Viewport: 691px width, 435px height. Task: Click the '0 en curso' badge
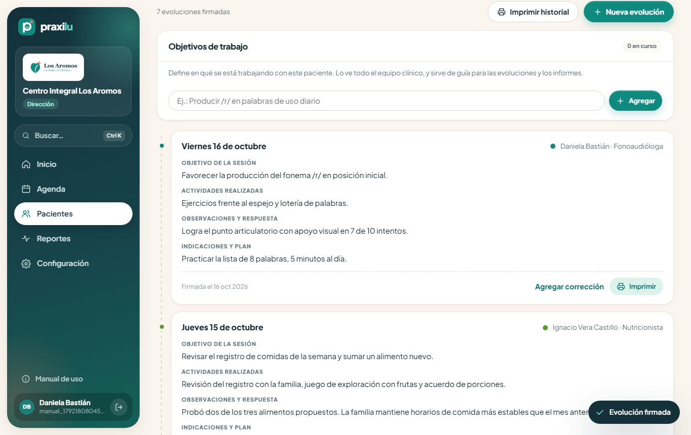coord(642,46)
